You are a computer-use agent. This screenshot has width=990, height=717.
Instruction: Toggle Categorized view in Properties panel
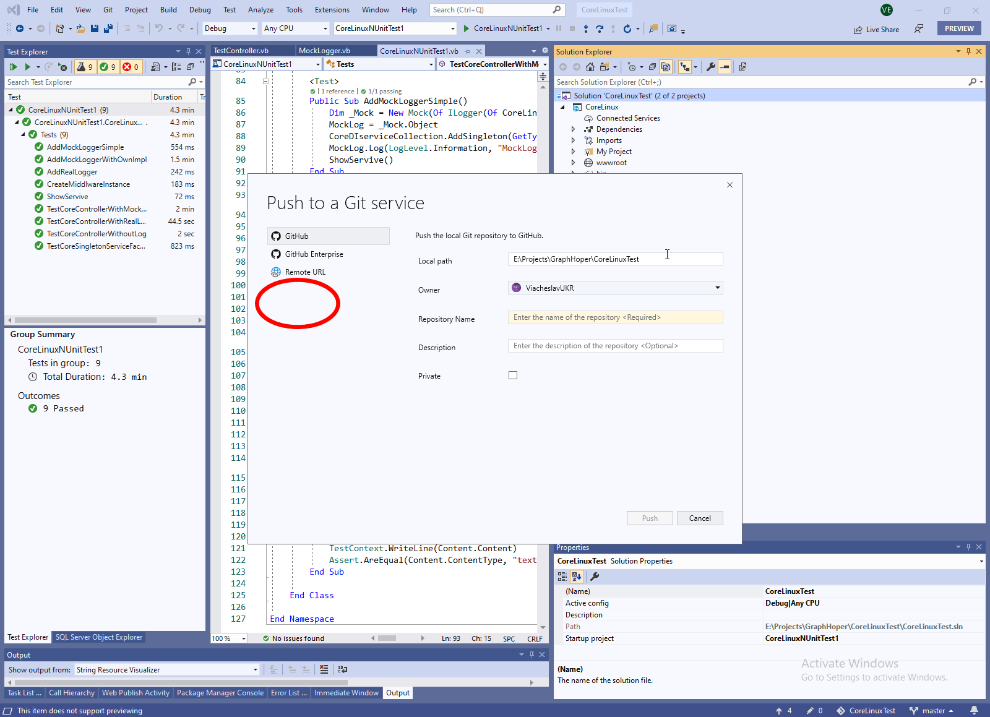pyautogui.click(x=562, y=577)
